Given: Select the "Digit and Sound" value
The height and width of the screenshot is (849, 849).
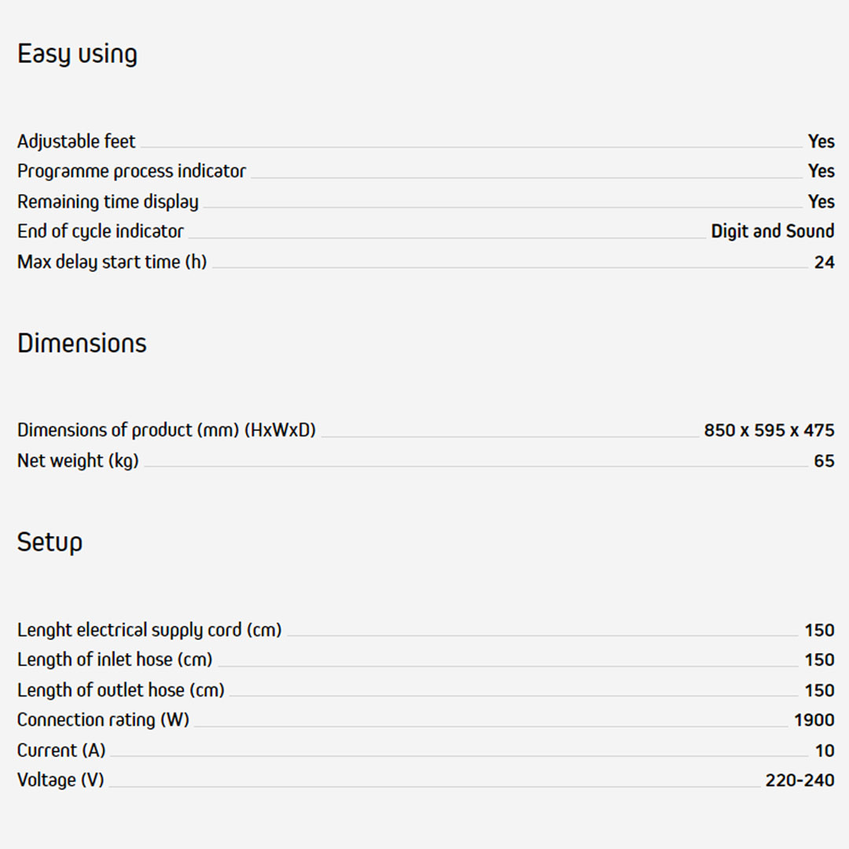Looking at the screenshot, I should [x=772, y=231].
